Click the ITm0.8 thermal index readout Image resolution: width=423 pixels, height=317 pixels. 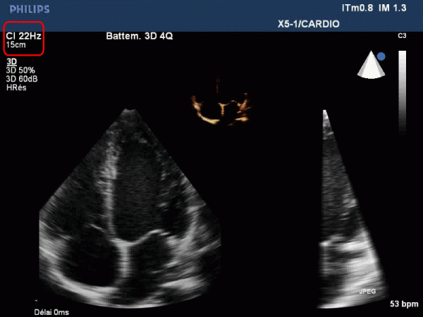(357, 8)
